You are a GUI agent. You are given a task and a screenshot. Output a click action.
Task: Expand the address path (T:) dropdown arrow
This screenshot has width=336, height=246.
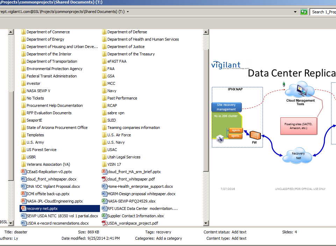tap(128, 12)
